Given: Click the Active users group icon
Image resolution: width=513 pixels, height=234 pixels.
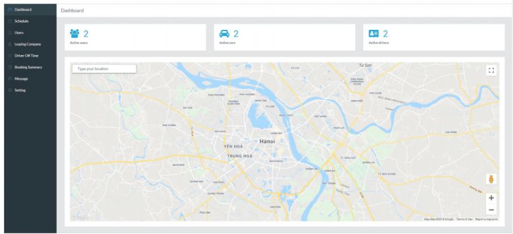Looking at the screenshot, I should [75, 33].
